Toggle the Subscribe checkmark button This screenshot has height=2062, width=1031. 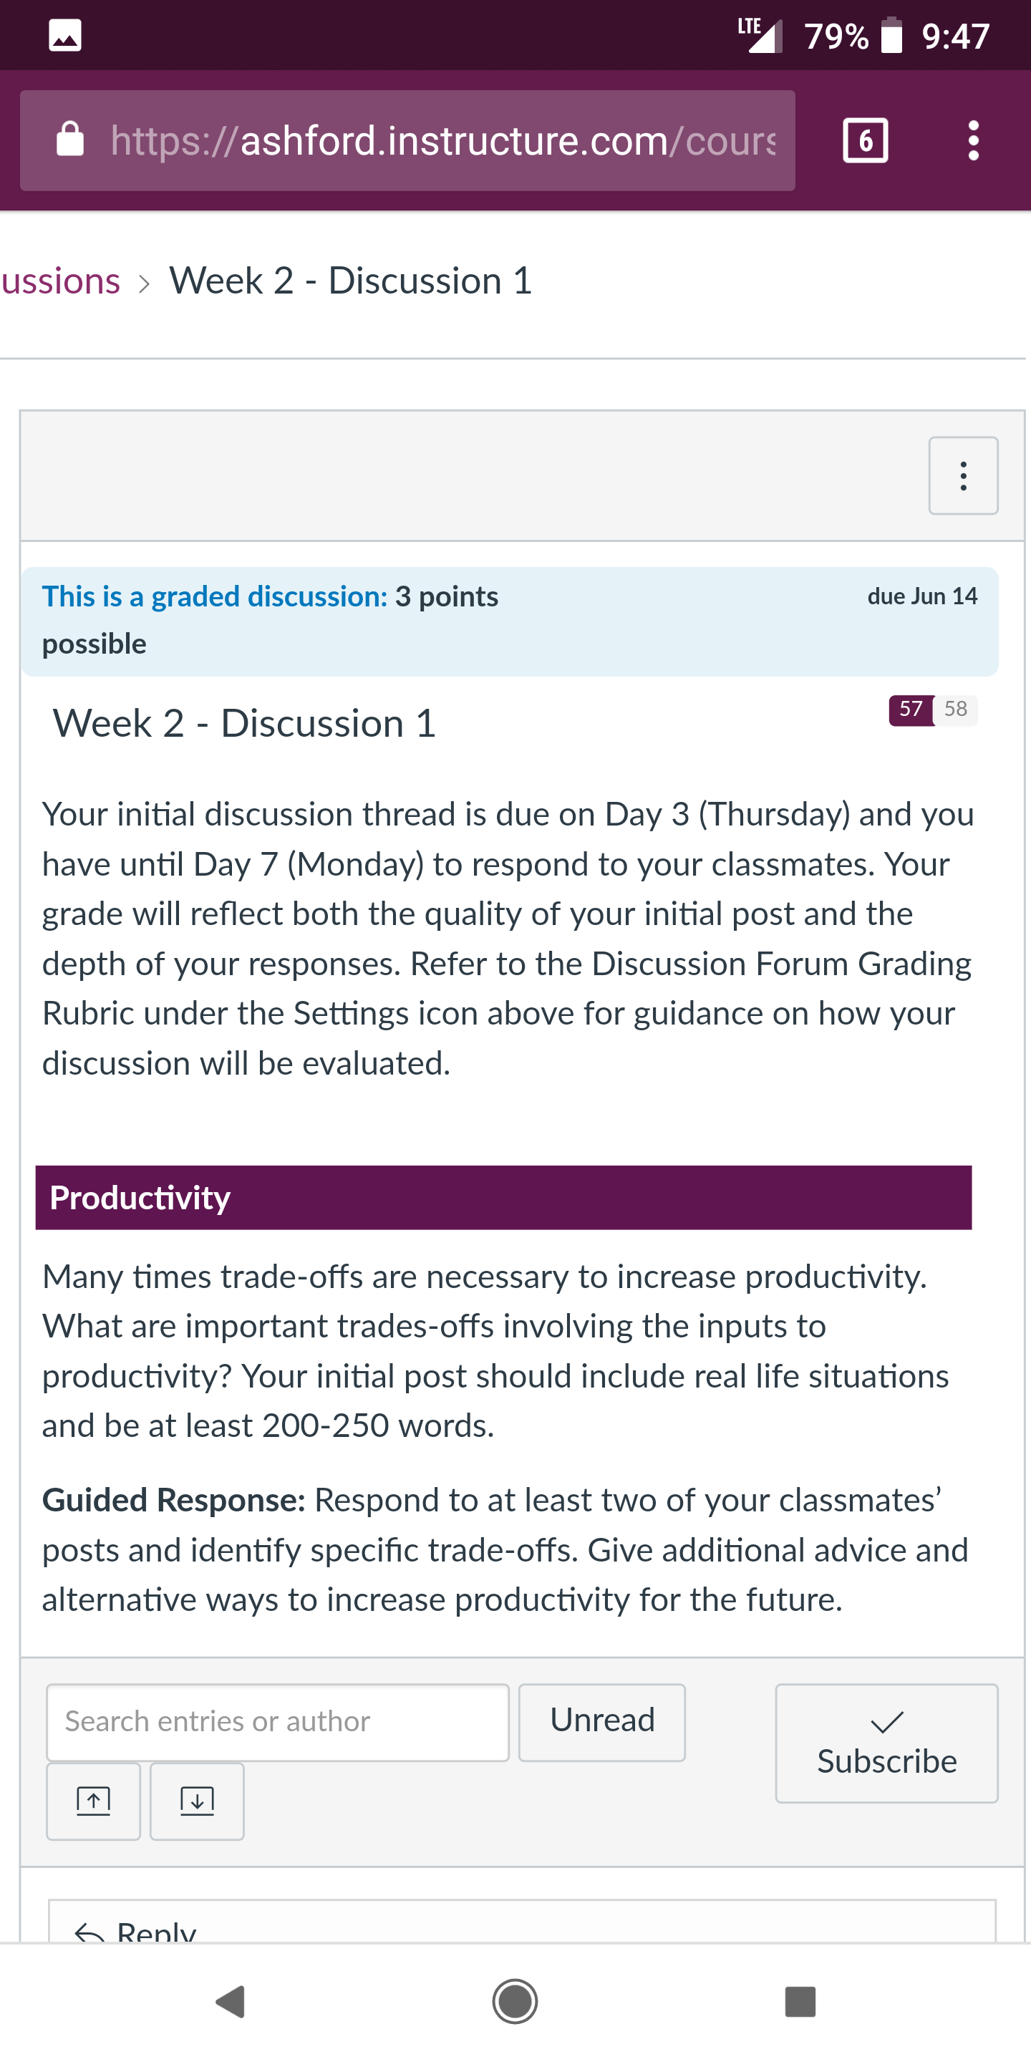(x=886, y=1743)
